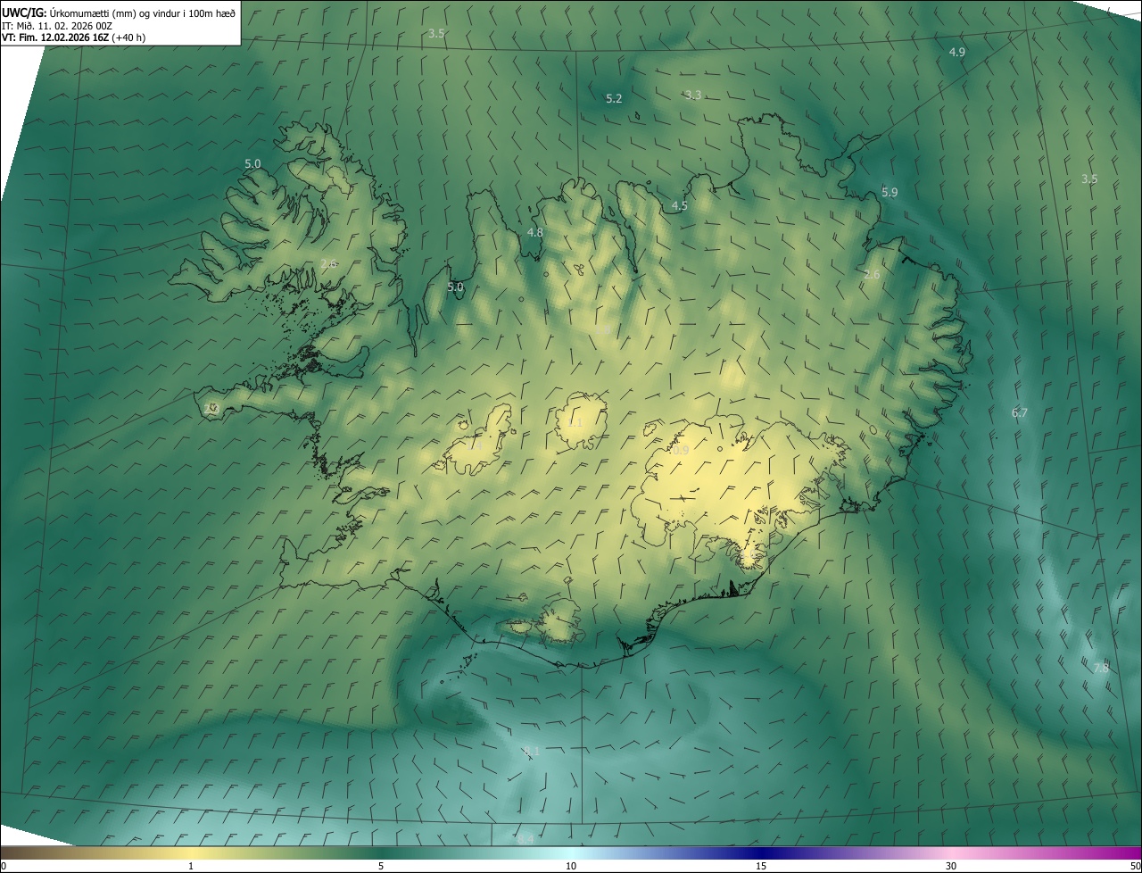
Task: Click the 4.8 value label on the map
Action: (535, 232)
